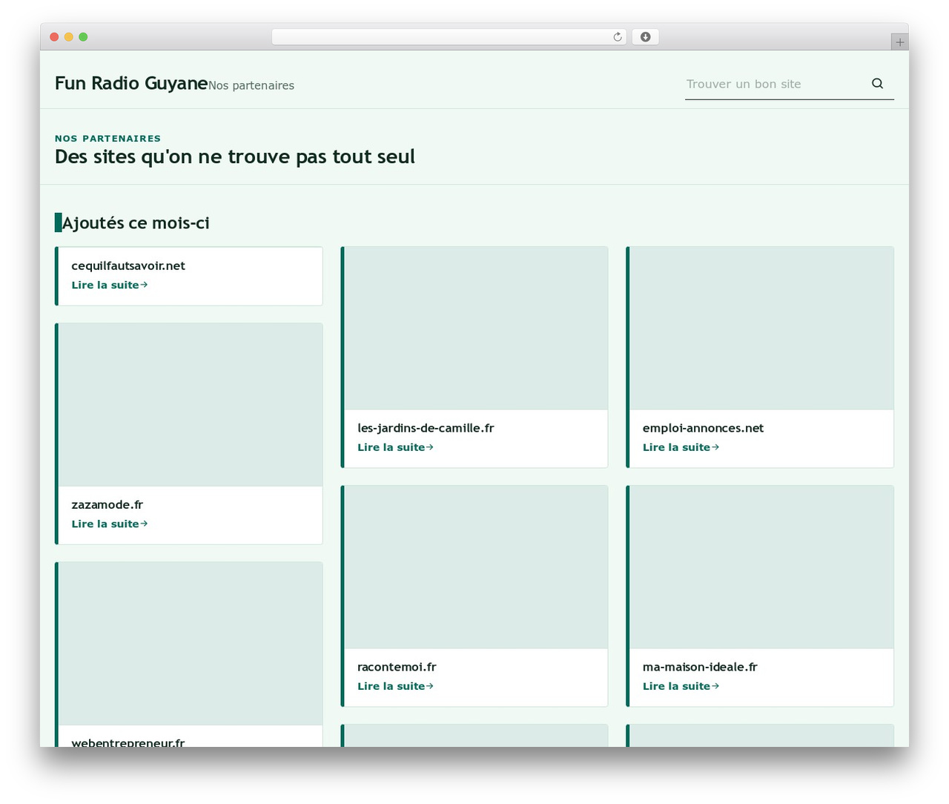
Task: Select the racontemoi.fr card thumbnail
Action: pyautogui.click(x=476, y=567)
